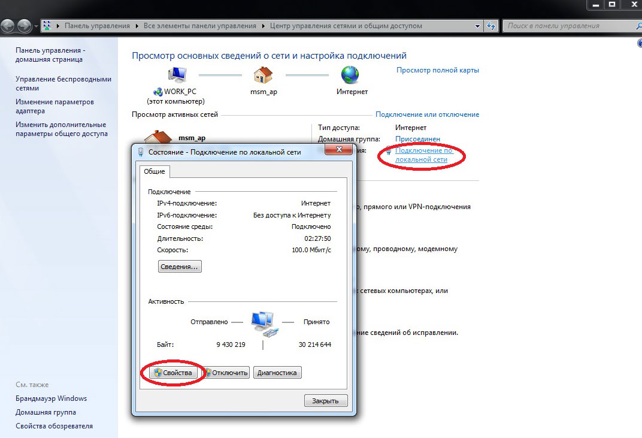Click the refresh button beside the address bar
The height and width of the screenshot is (438, 642).
tap(491, 26)
